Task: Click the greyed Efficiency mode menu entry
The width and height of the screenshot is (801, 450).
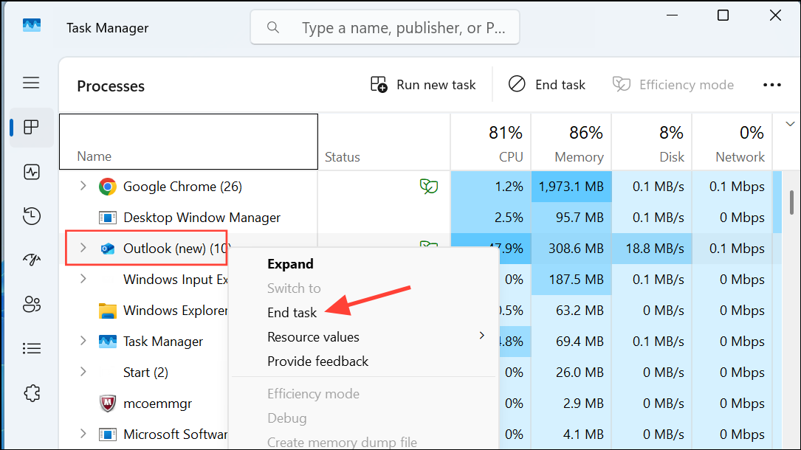Action: [313, 394]
